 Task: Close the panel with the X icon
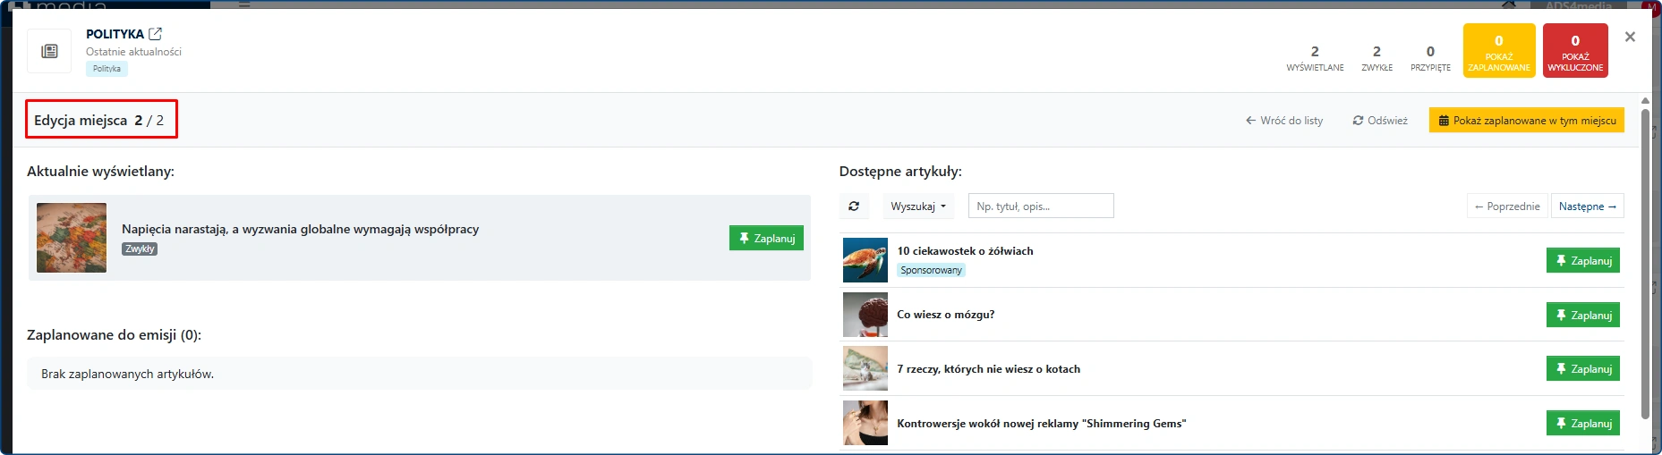(1630, 37)
